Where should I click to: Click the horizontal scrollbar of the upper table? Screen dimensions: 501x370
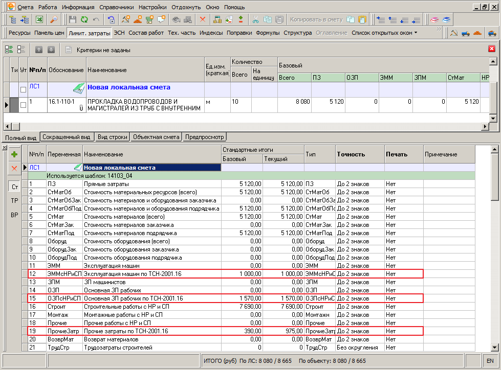[x=246, y=126]
